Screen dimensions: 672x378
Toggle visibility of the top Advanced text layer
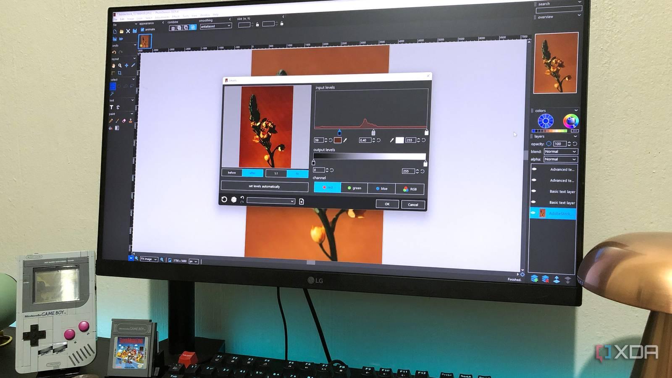[534, 169]
